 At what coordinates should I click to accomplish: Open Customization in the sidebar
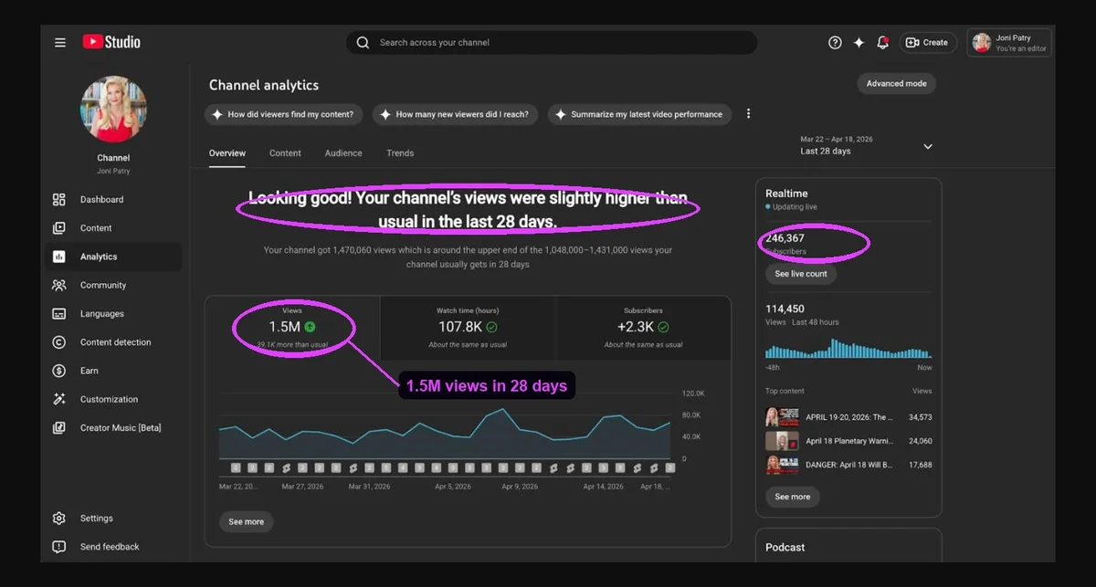click(x=113, y=399)
